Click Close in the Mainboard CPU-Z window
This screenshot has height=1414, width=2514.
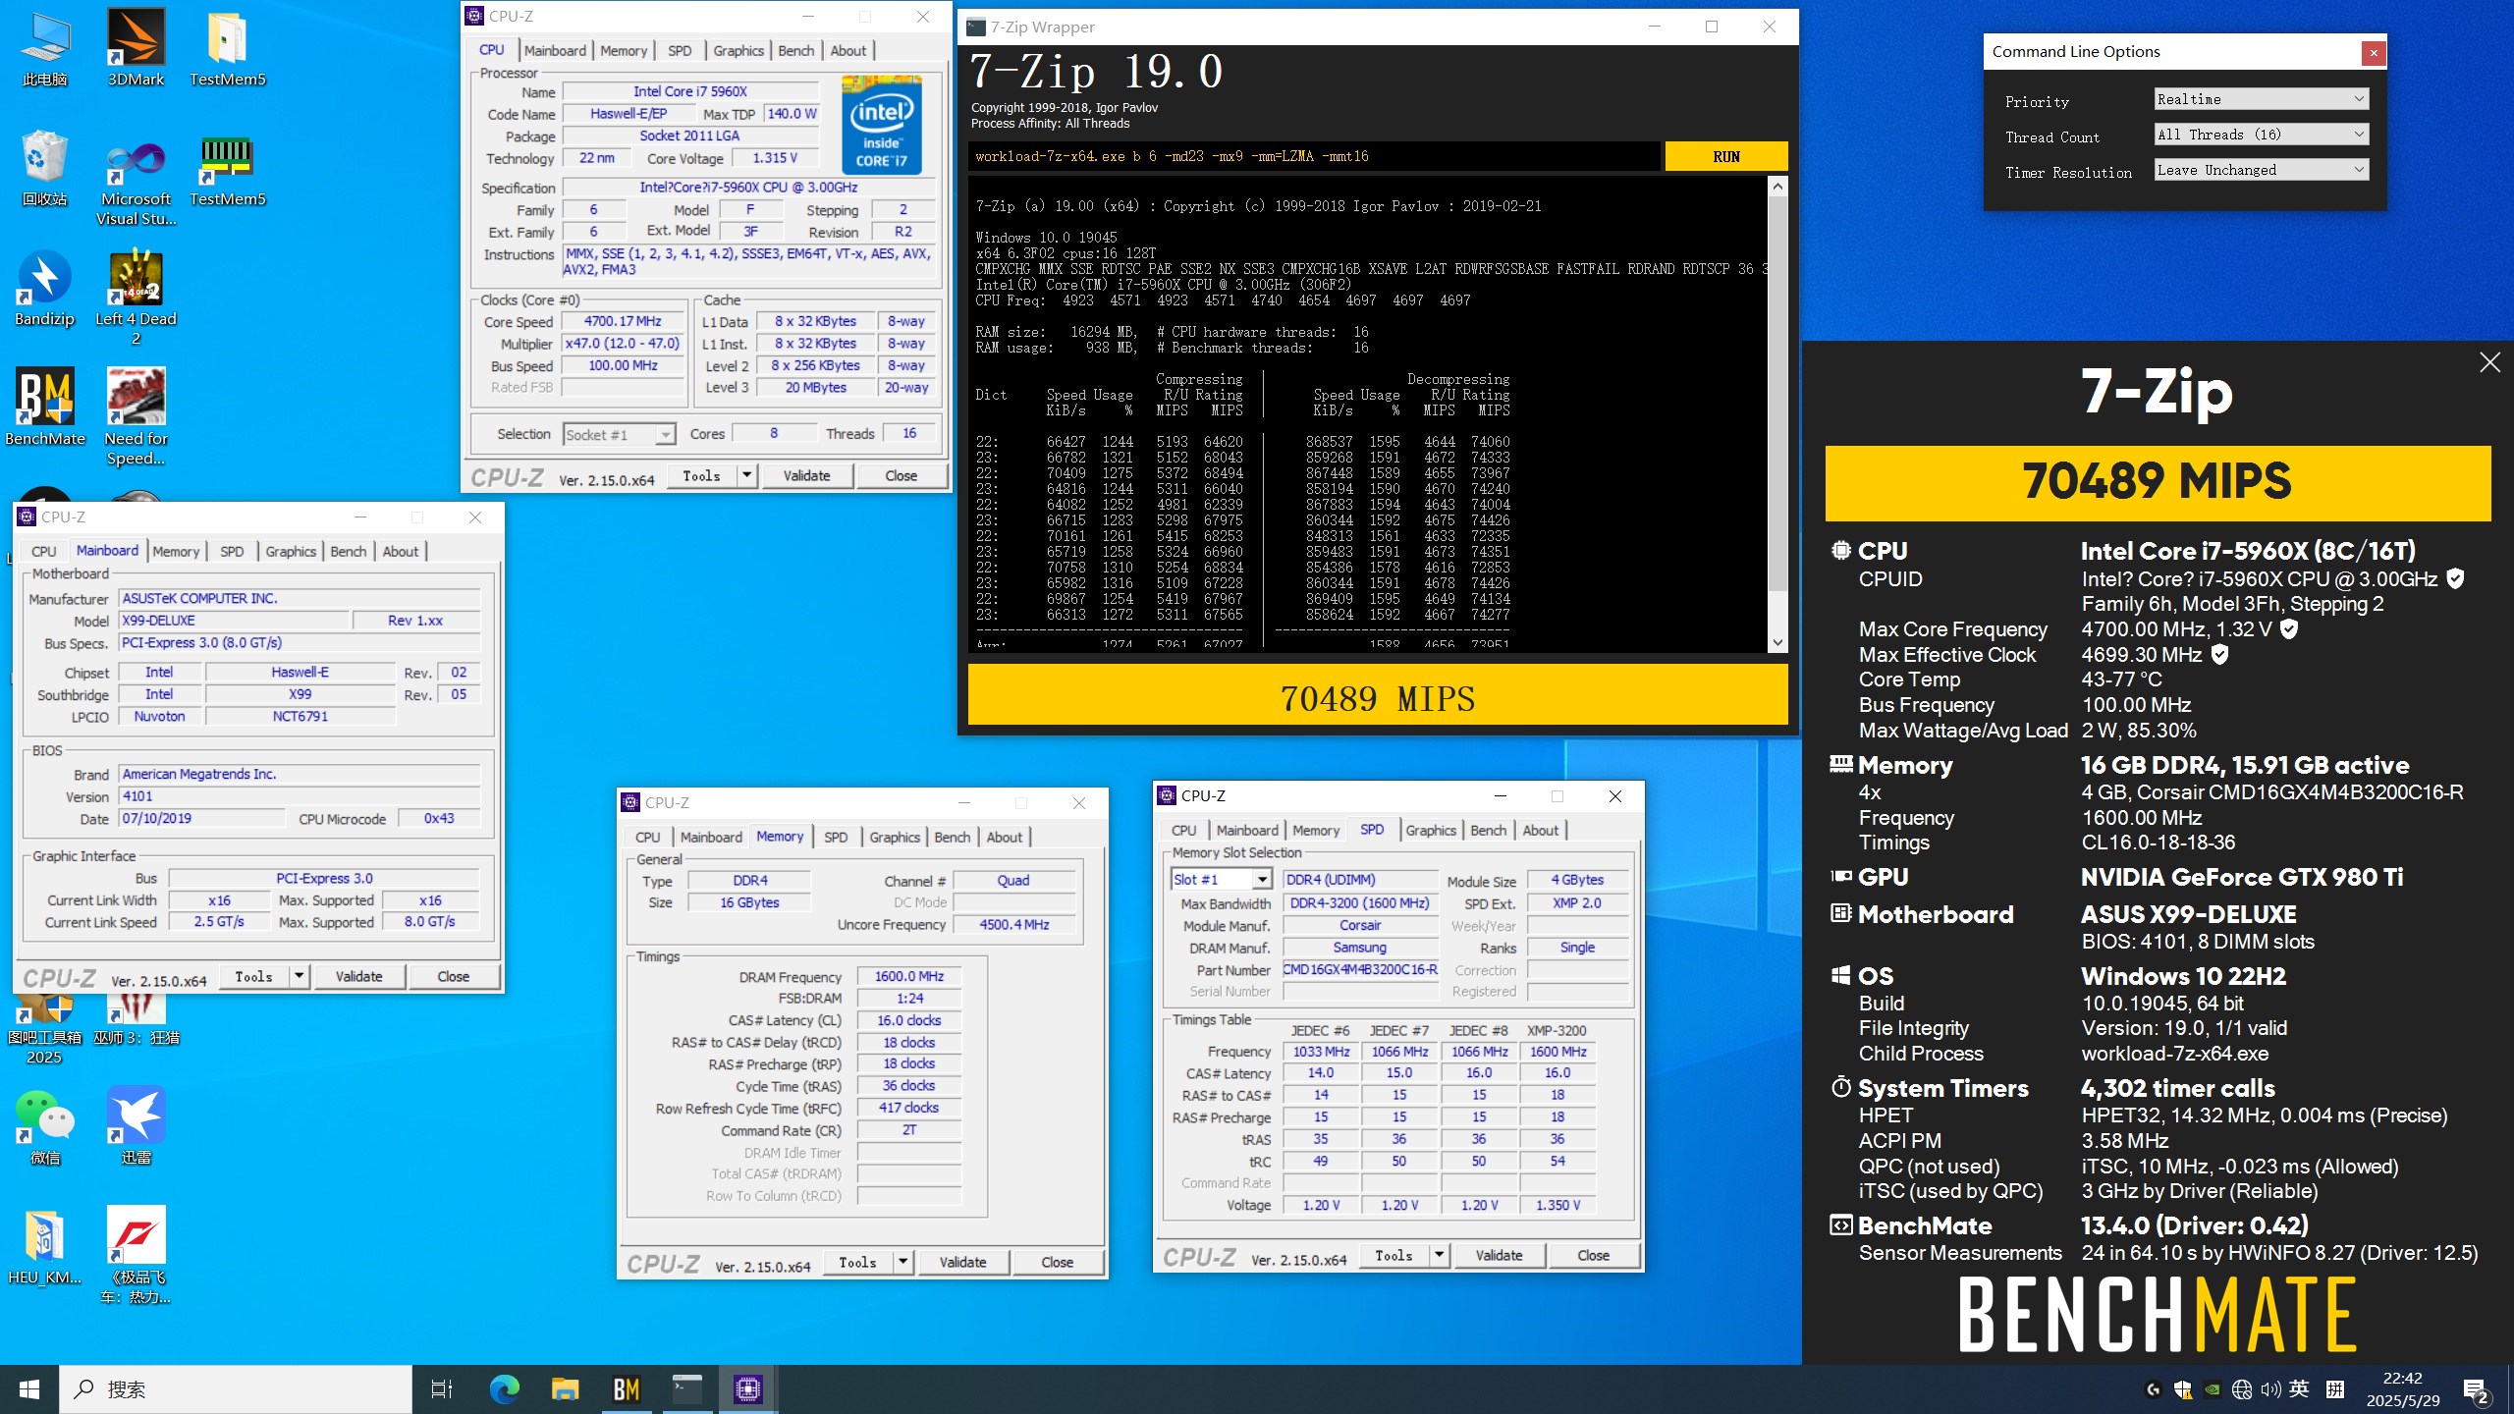click(453, 976)
